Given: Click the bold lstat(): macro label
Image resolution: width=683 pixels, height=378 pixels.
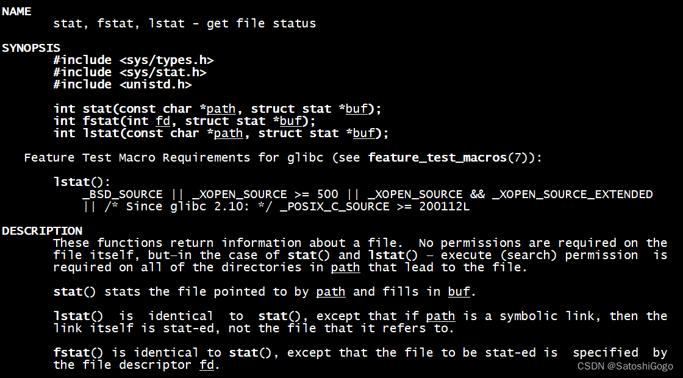Looking at the screenshot, I should pyautogui.click(x=82, y=182).
